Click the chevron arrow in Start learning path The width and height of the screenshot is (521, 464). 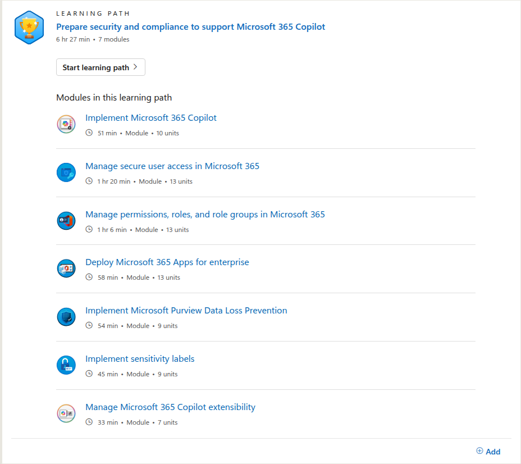point(135,67)
